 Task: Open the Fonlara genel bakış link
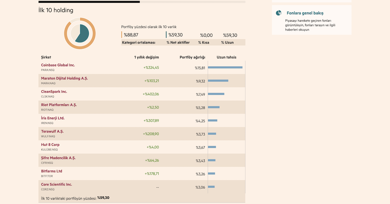point(305,13)
